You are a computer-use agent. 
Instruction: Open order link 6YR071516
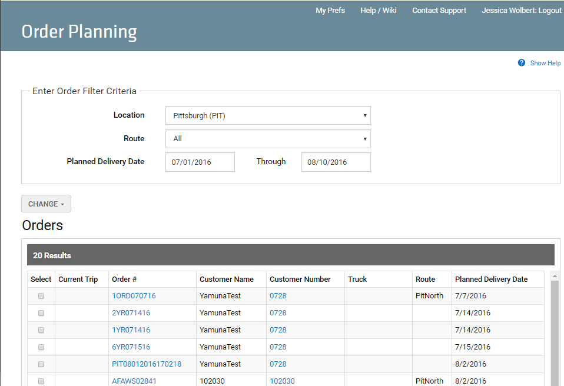pyautogui.click(x=131, y=347)
